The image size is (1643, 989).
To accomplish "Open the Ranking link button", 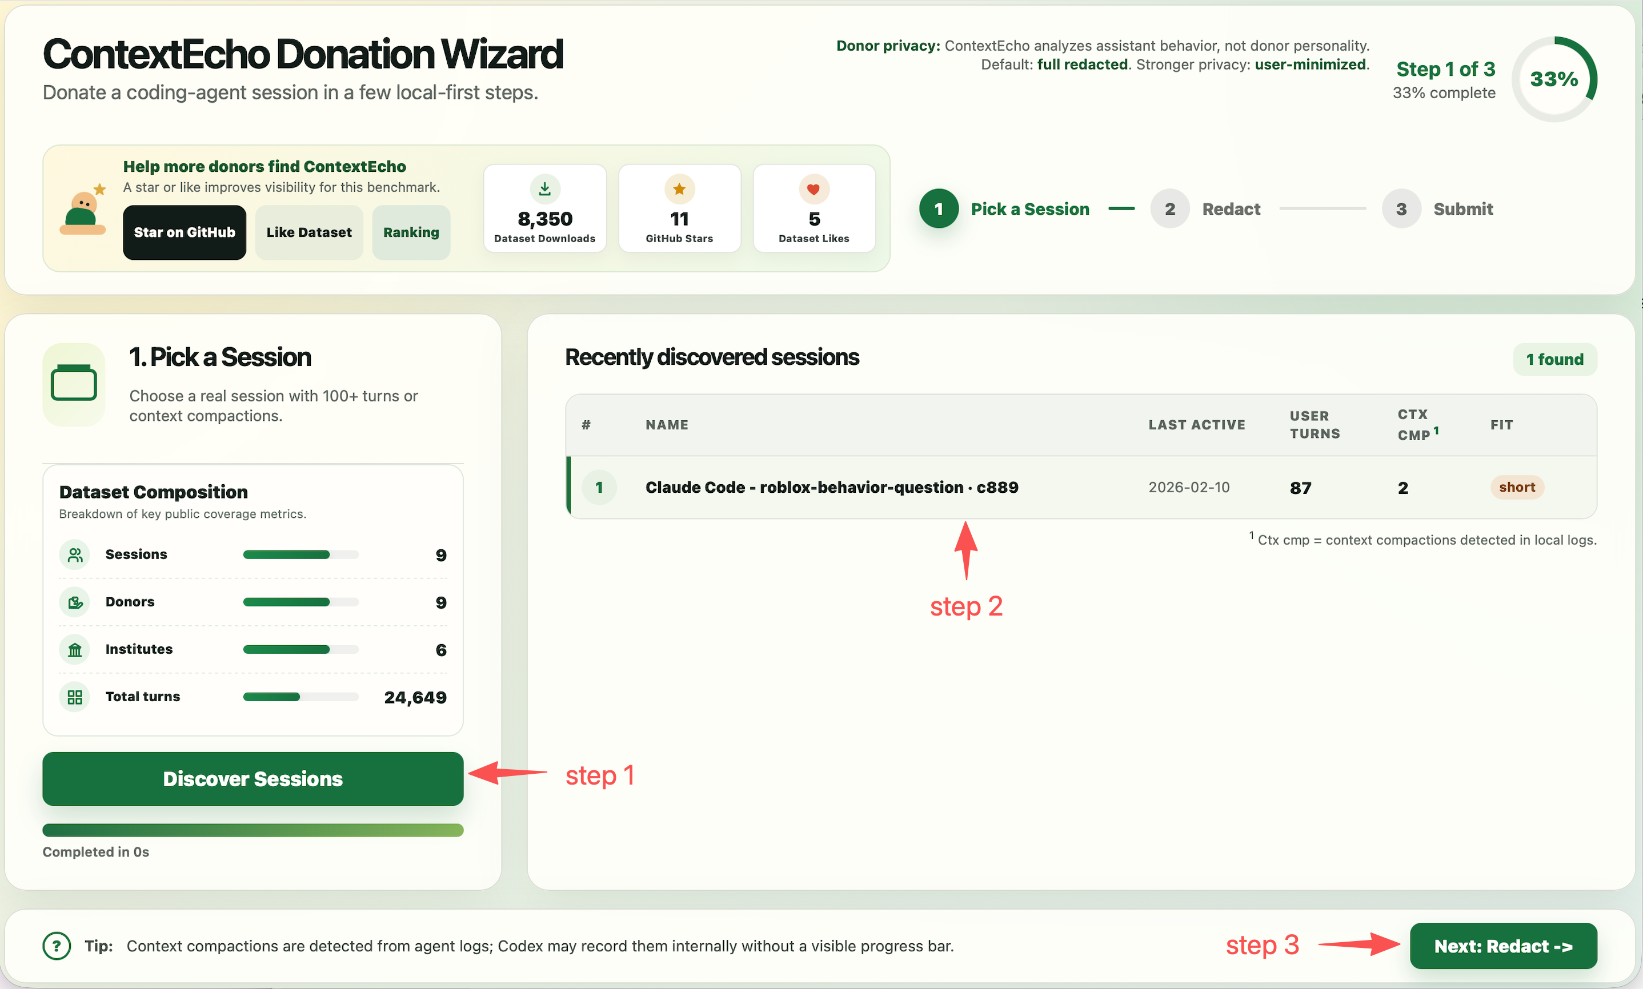I will (411, 232).
